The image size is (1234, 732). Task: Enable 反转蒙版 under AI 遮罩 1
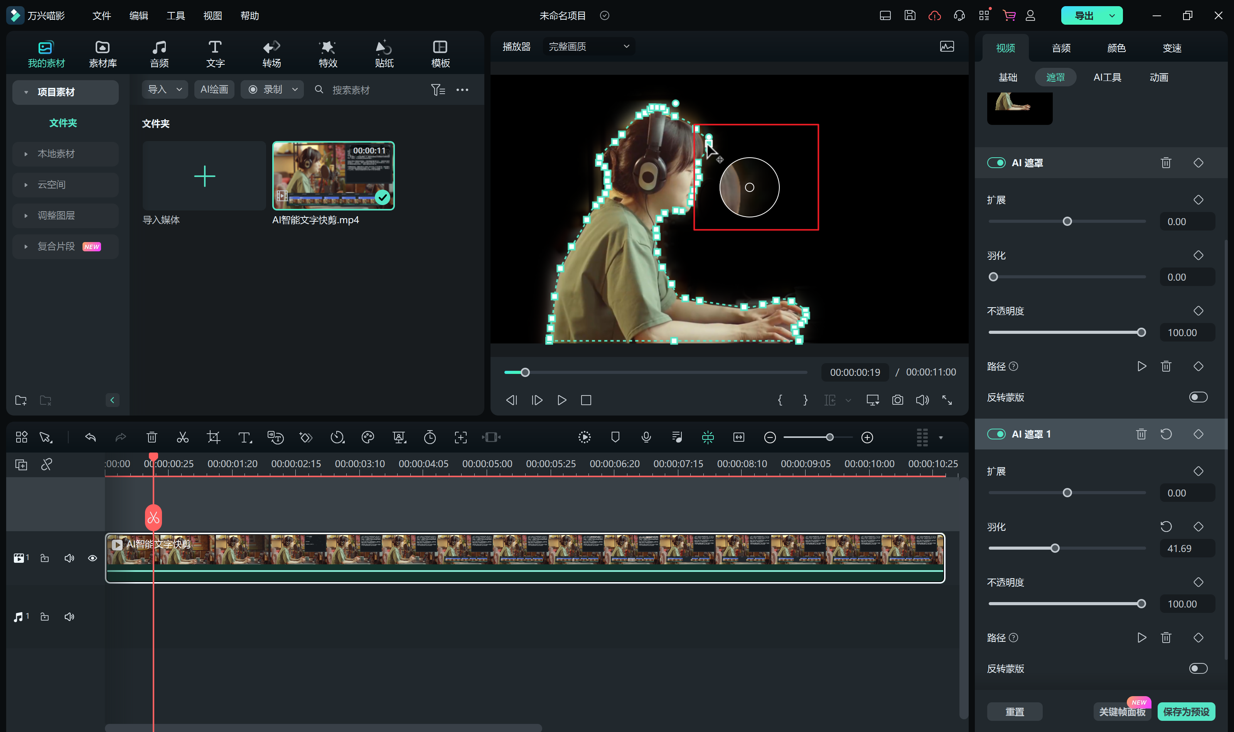coord(1198,668)
